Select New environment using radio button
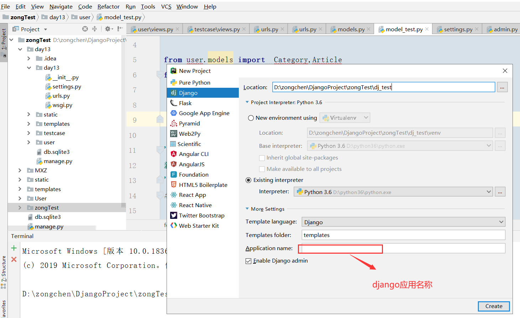The image size is (520, 318). (251, 118)
